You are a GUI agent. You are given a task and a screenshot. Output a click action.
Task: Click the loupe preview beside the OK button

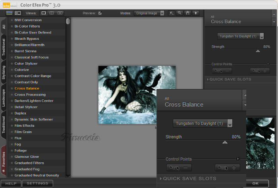coord(260,143)
